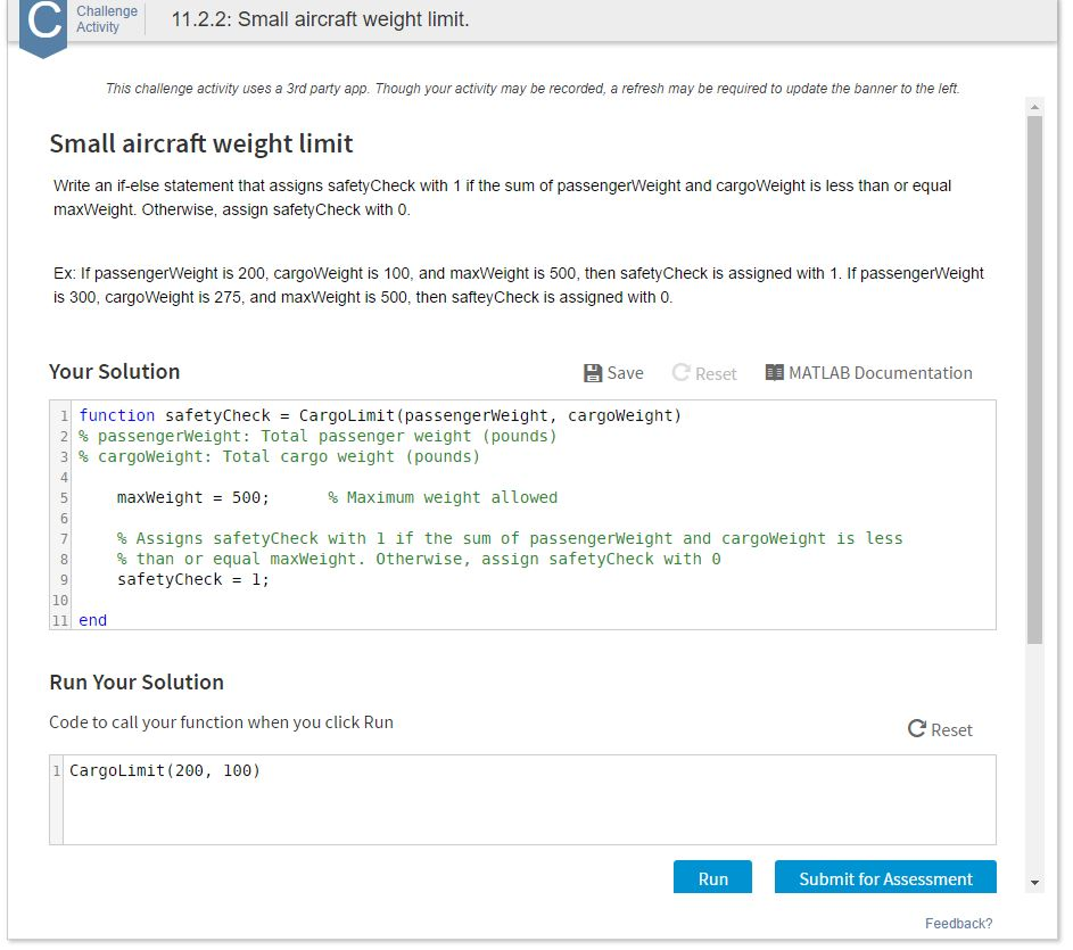Screen dimensions: 1073x950
Task: Click the 'MATLAB Documentation' text label
Action: (x=881, y=373)
